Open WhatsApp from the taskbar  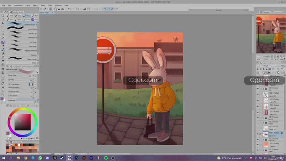click(x=40, y=158)
